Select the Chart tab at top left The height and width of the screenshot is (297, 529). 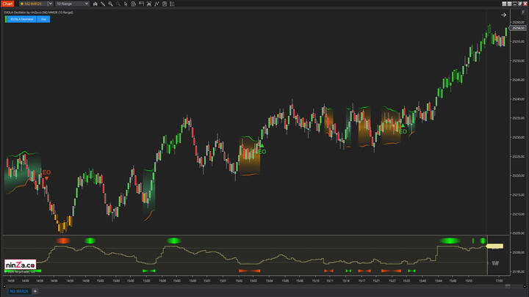pos(7,4)
